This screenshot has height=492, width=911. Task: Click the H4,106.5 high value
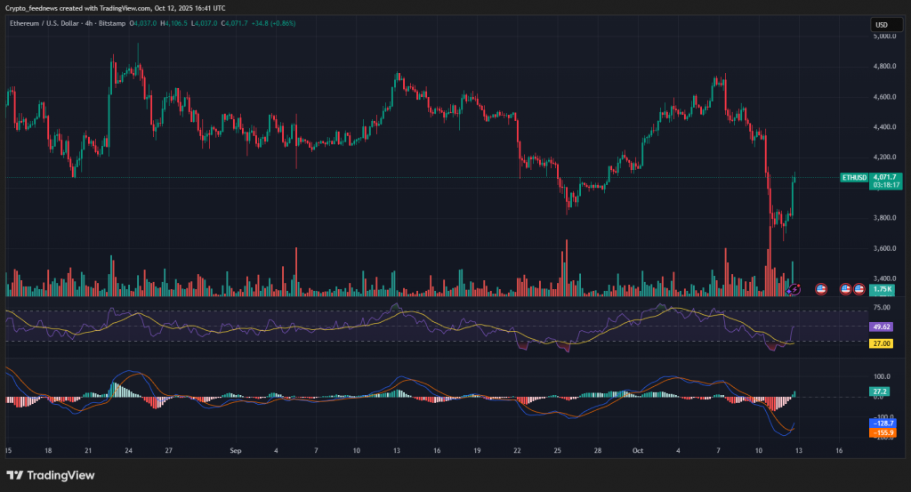[x=173, y=23]
